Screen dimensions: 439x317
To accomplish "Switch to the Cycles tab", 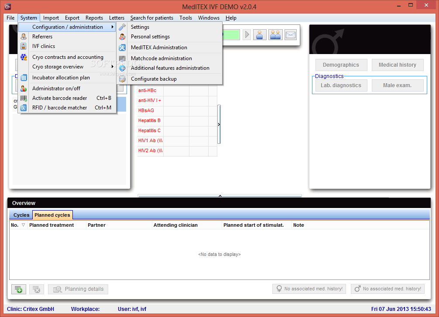I will [21, 215].
